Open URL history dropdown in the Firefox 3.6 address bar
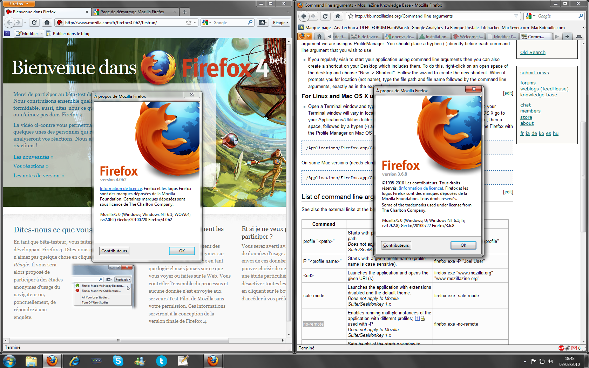Image resolution: width=589 pixels, height=368 pixels. tap(516, 16)
